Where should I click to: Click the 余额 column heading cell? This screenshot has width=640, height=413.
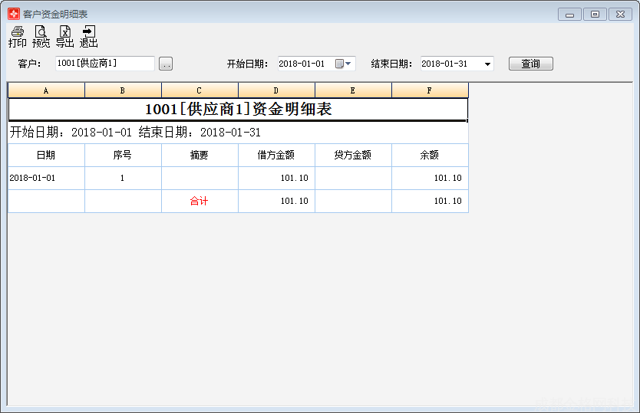430,155
